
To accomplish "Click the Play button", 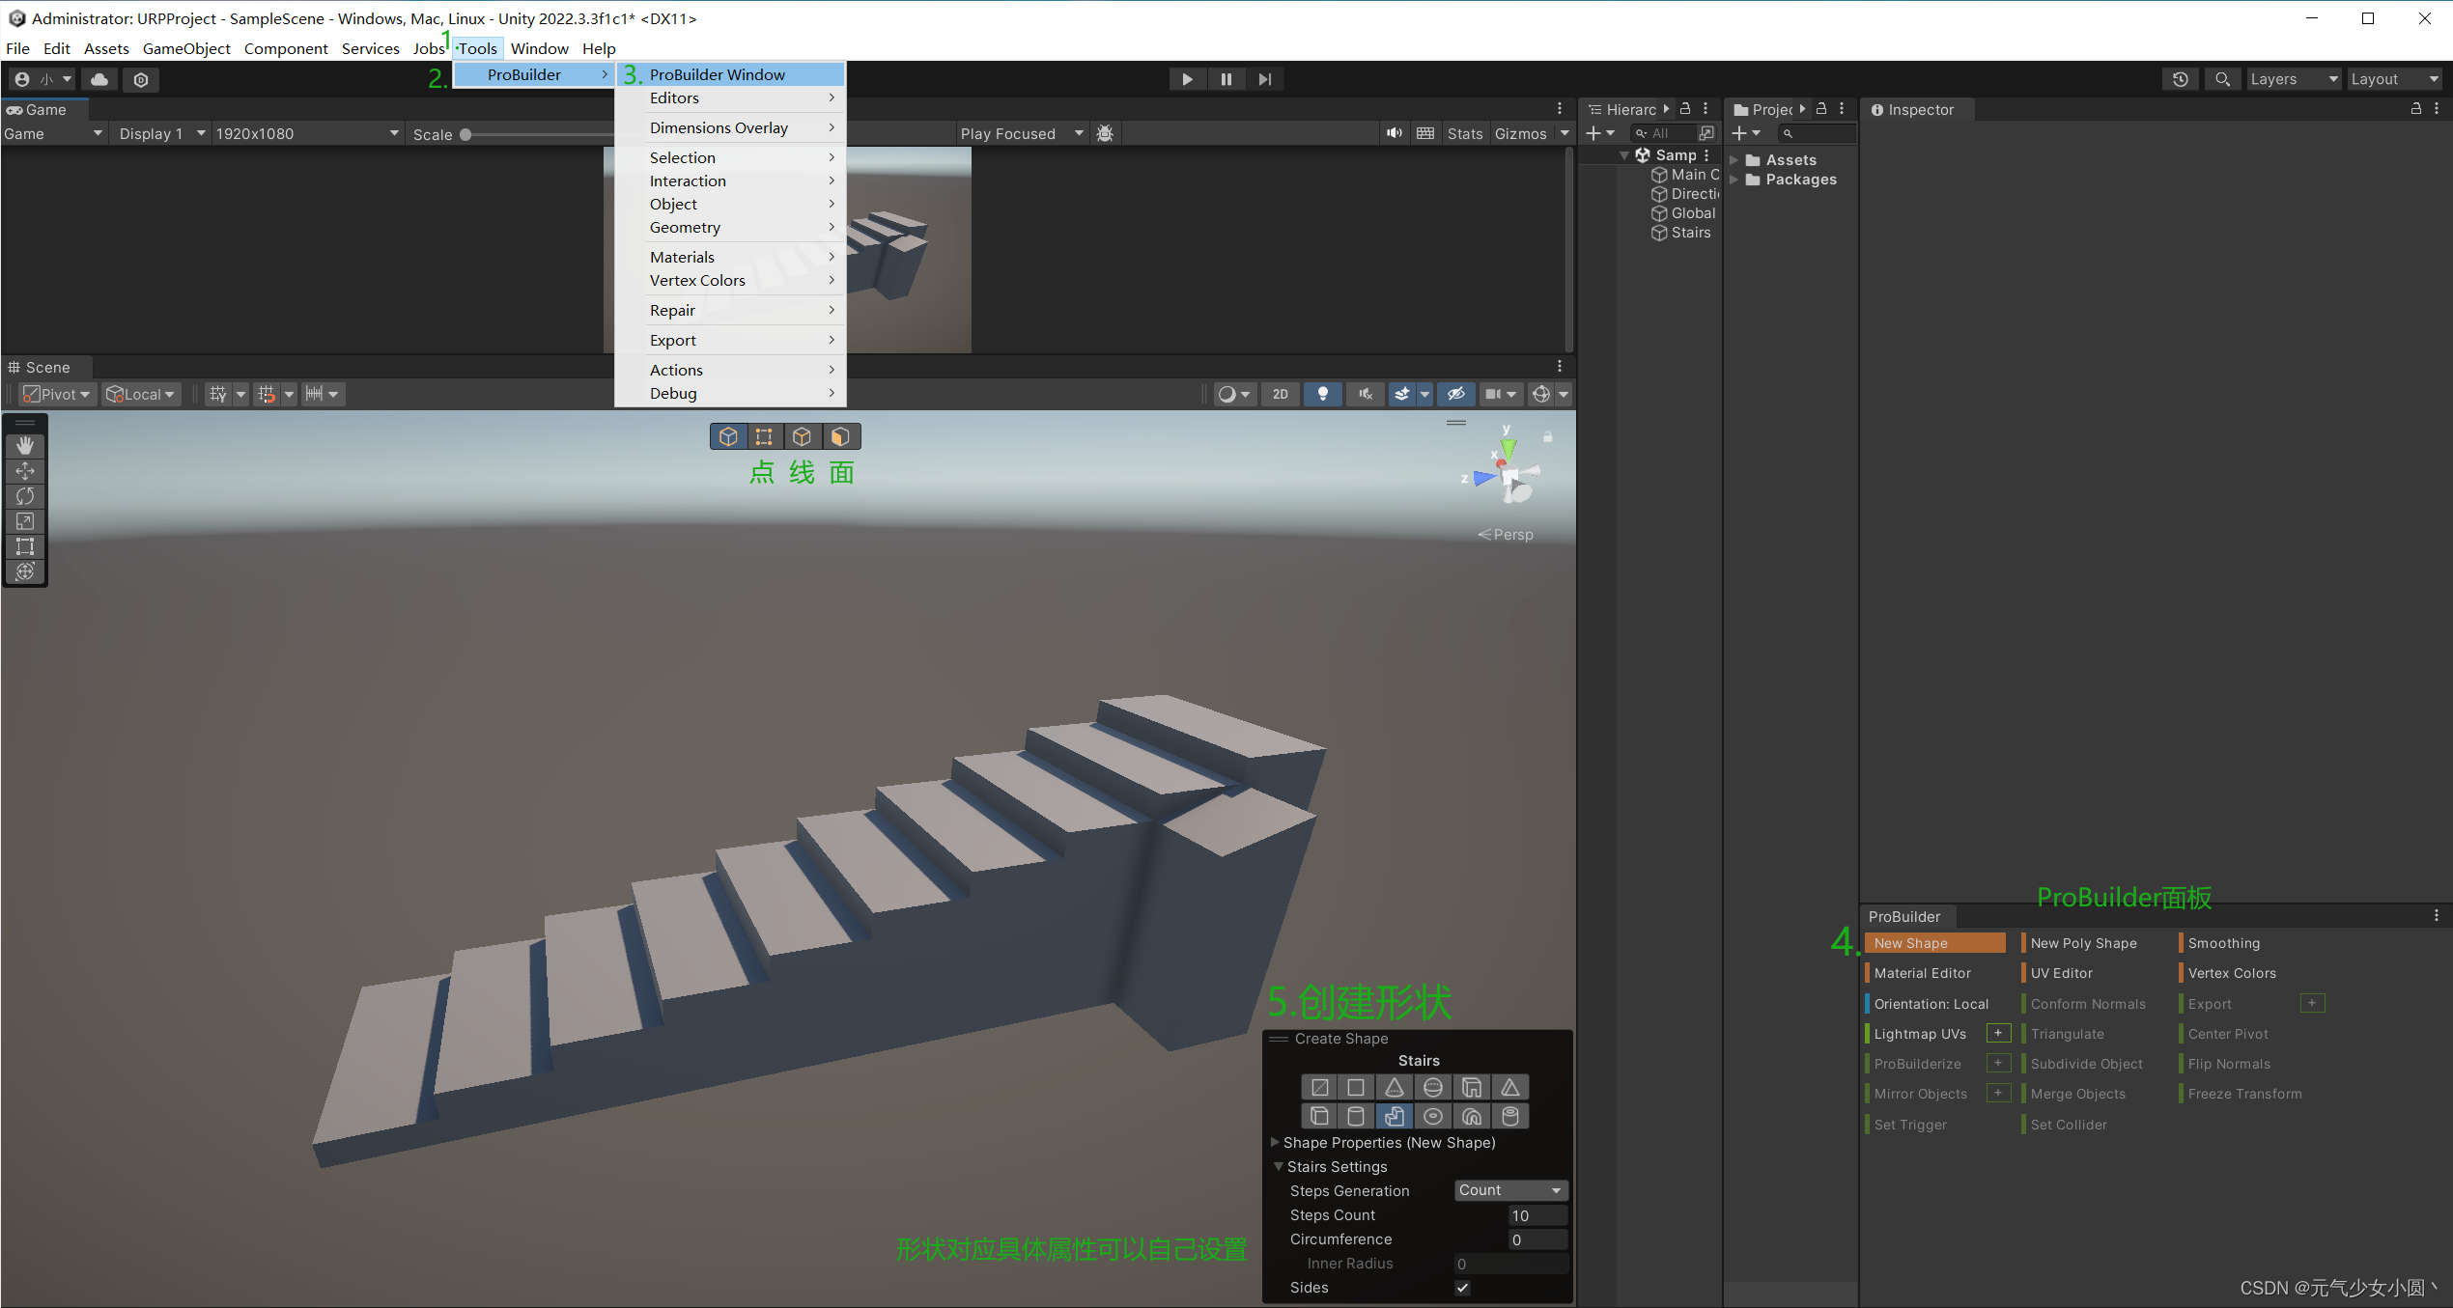I will point(1187,79).
